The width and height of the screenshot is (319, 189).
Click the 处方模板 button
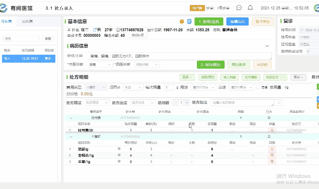coord(251,77)
